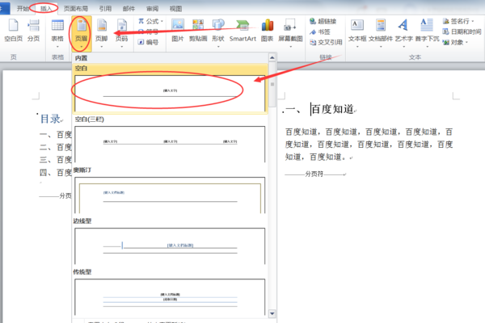Click the gallery scrollbar down arrow
Image resolution: width=485 pixels, height=323 pixels.
pos(272,314)
